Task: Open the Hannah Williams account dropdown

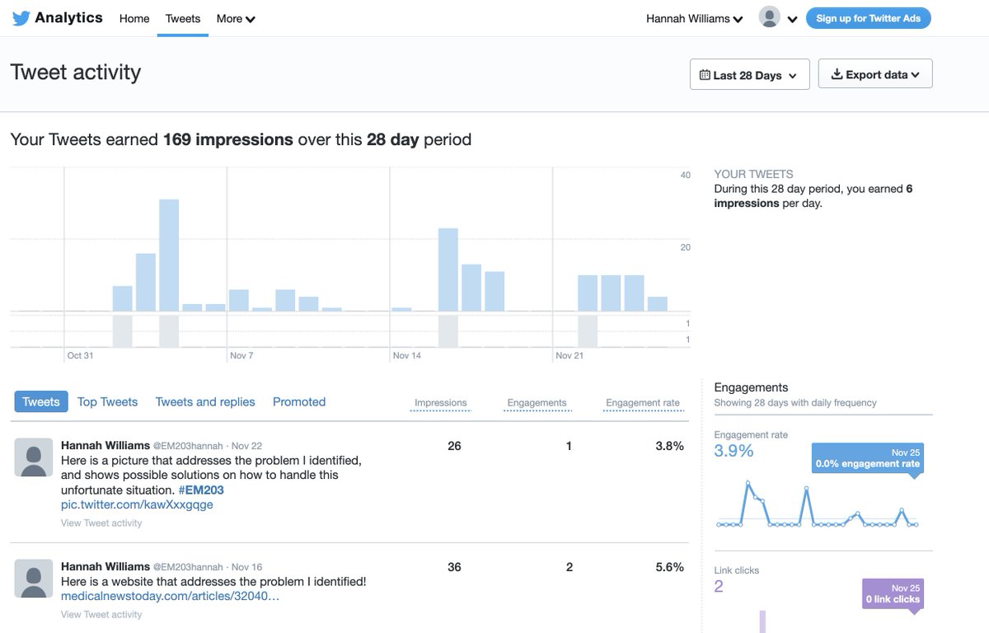Action: click(694, 18)
